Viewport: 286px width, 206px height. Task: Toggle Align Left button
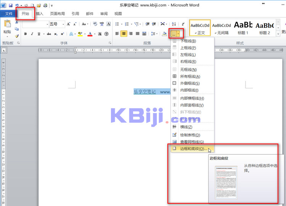[x=117, y=34]
